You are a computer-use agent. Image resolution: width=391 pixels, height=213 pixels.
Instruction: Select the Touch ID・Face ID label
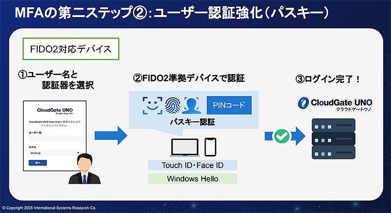pos(193,165)
